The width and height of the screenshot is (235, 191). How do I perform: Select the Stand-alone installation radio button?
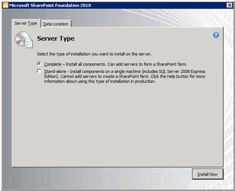[x=39, y=71]
